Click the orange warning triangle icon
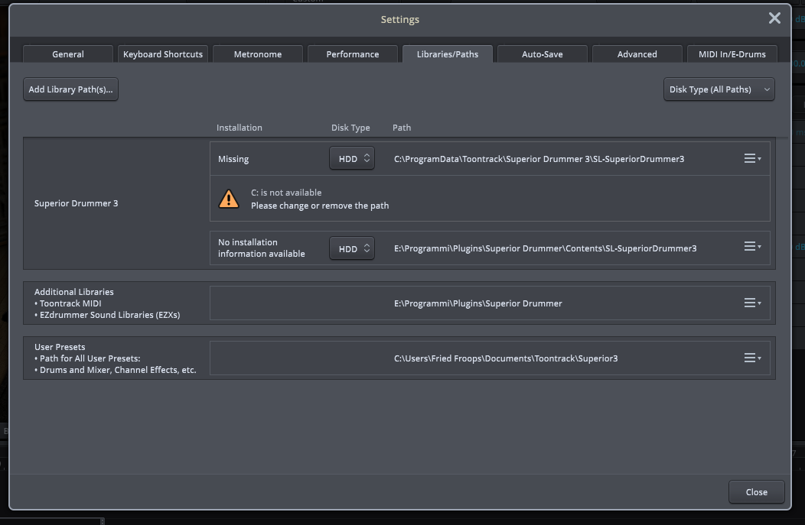 (229, 199)
